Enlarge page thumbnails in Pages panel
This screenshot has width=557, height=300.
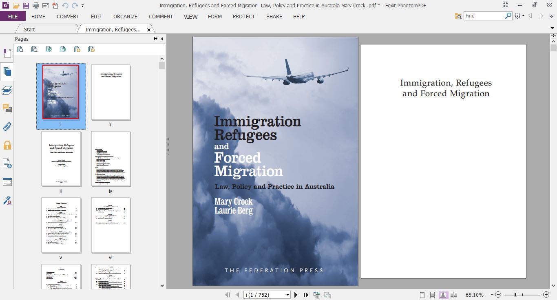(20, 49)
